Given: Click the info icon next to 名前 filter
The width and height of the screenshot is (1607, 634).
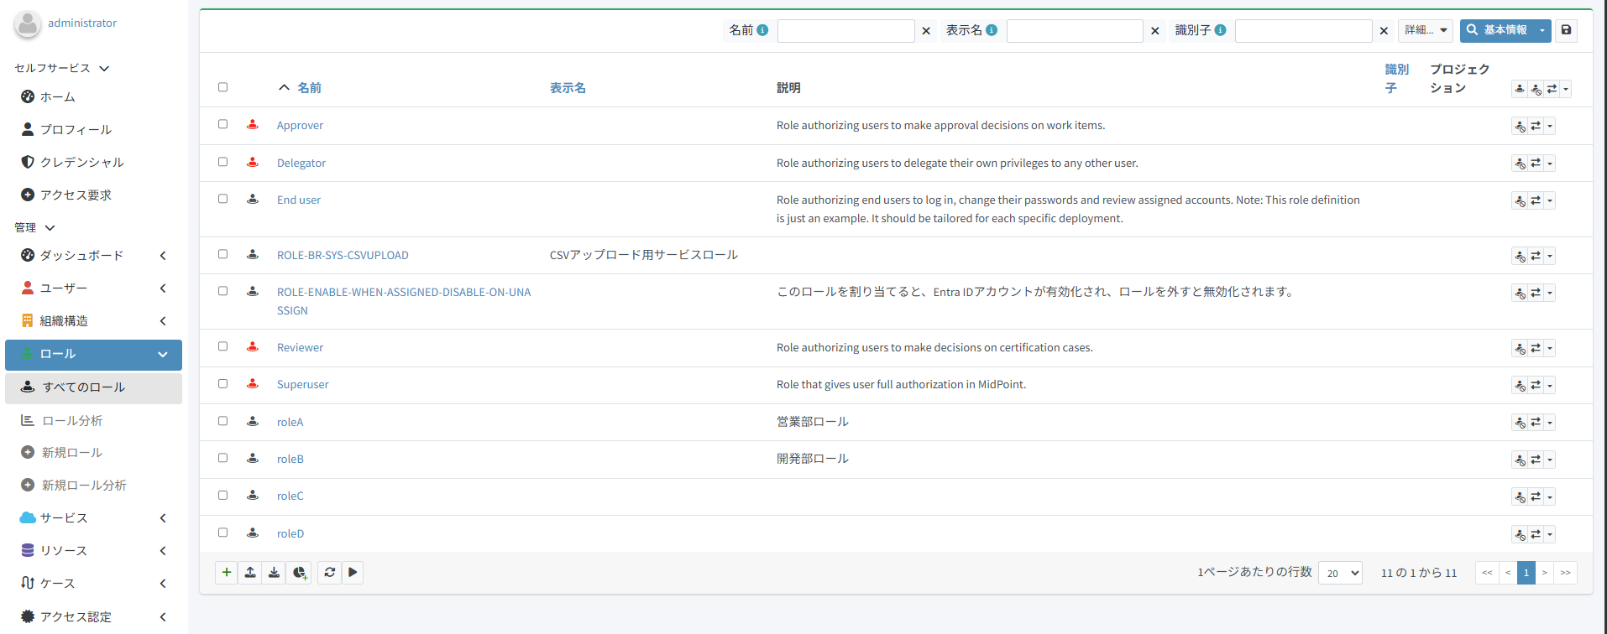Looking at the screenshot, I should (x=762, y=30).
